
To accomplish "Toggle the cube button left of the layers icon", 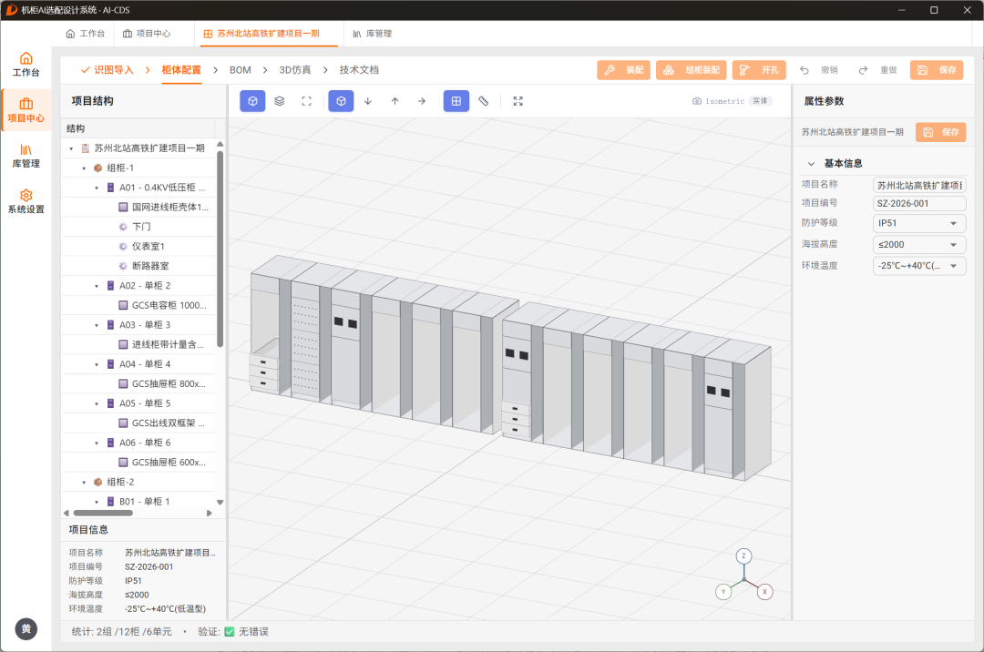I will tap(252, 101).
